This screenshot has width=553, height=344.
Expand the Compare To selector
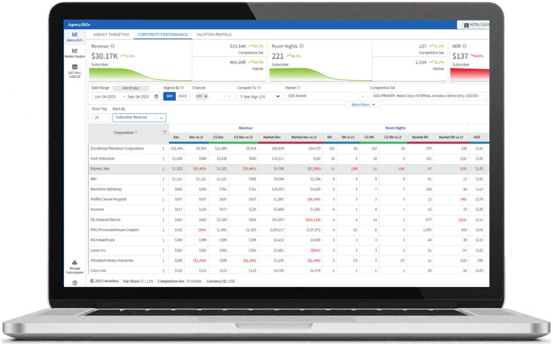tap(278, 96)
